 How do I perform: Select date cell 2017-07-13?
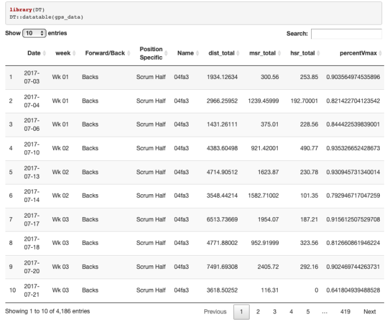(31, 172)
